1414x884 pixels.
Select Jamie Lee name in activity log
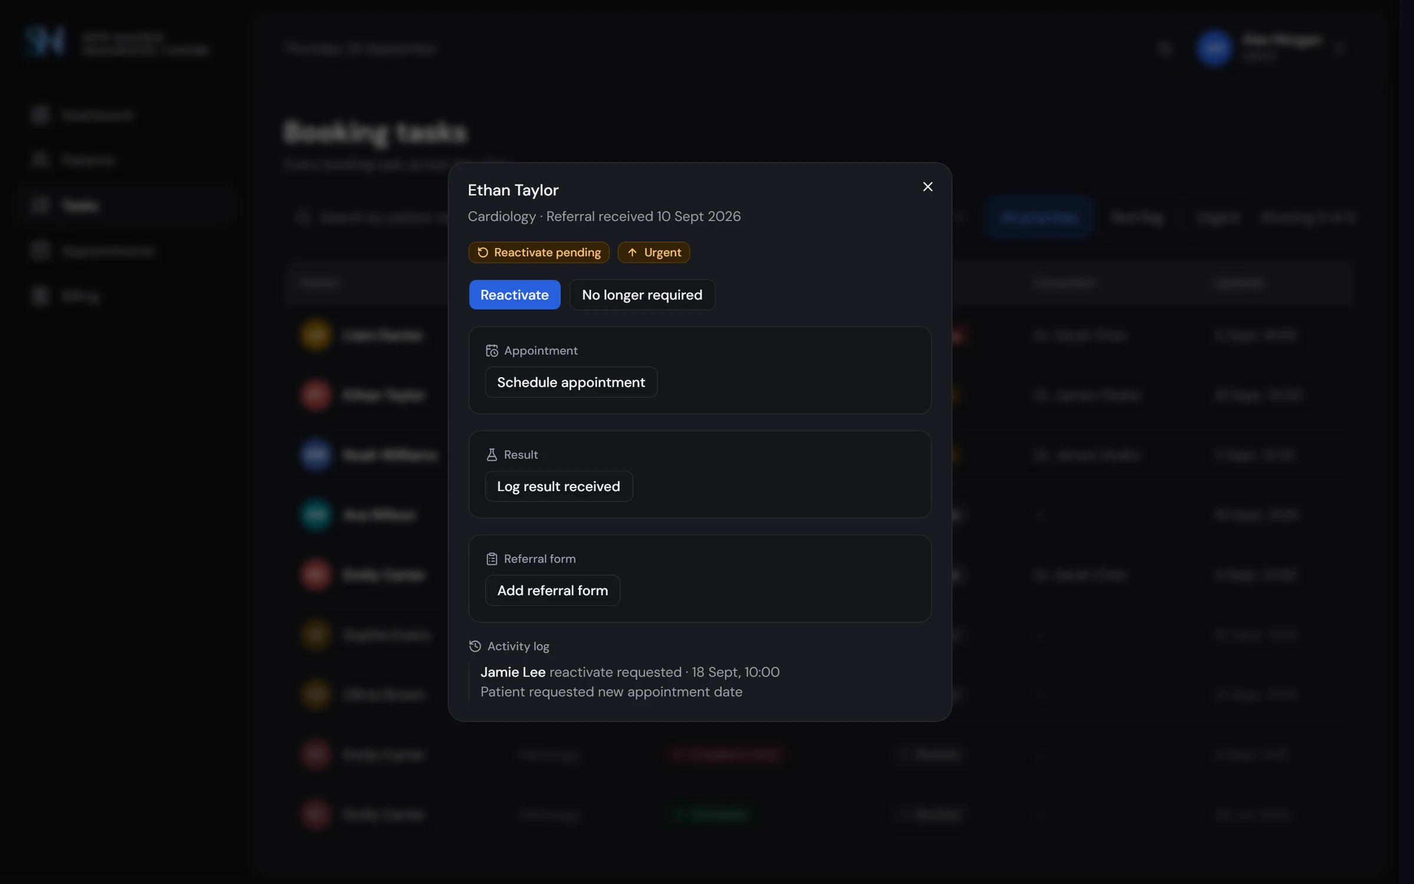tap(513, 672)
